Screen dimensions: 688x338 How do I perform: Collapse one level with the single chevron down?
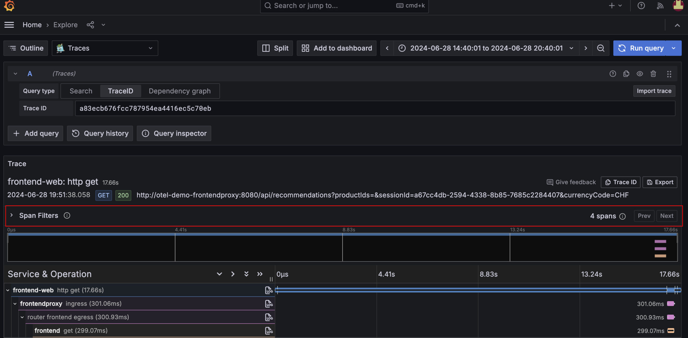pyautogui.click(x=219, y=274)
